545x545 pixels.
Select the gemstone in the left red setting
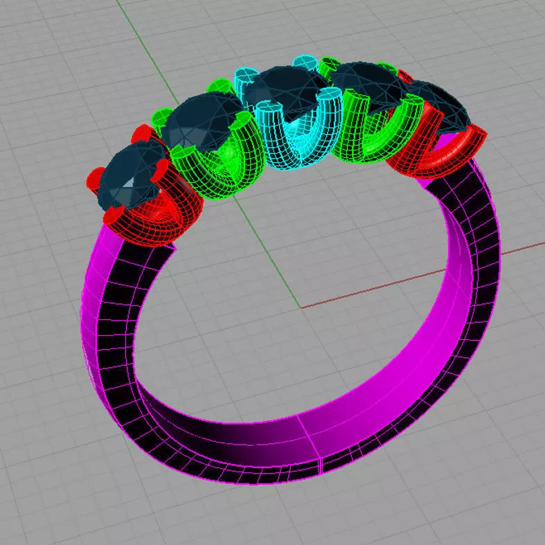coord(130,175)
